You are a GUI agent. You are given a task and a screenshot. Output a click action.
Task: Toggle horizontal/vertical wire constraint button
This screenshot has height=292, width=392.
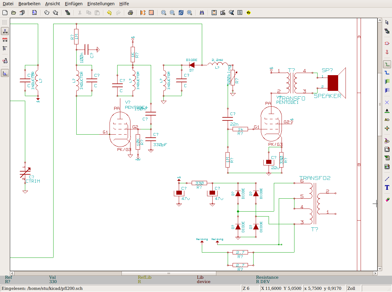tap(5, 73)
